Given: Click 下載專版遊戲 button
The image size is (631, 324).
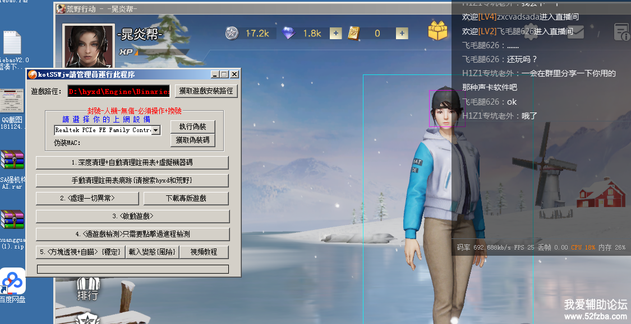Looking at the screenshot, I should point(186,198).
